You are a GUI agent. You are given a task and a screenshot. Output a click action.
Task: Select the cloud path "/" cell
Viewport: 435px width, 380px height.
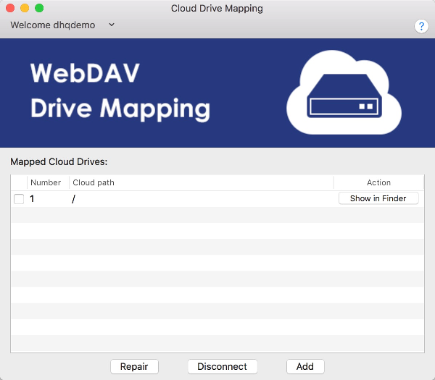(x=201, y=199)
